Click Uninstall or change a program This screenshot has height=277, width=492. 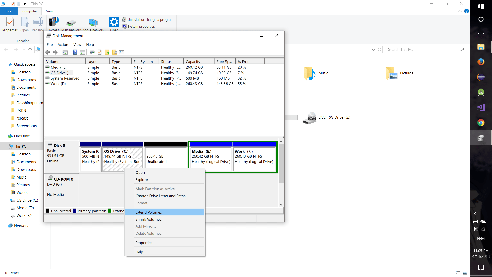coord(150,20)
